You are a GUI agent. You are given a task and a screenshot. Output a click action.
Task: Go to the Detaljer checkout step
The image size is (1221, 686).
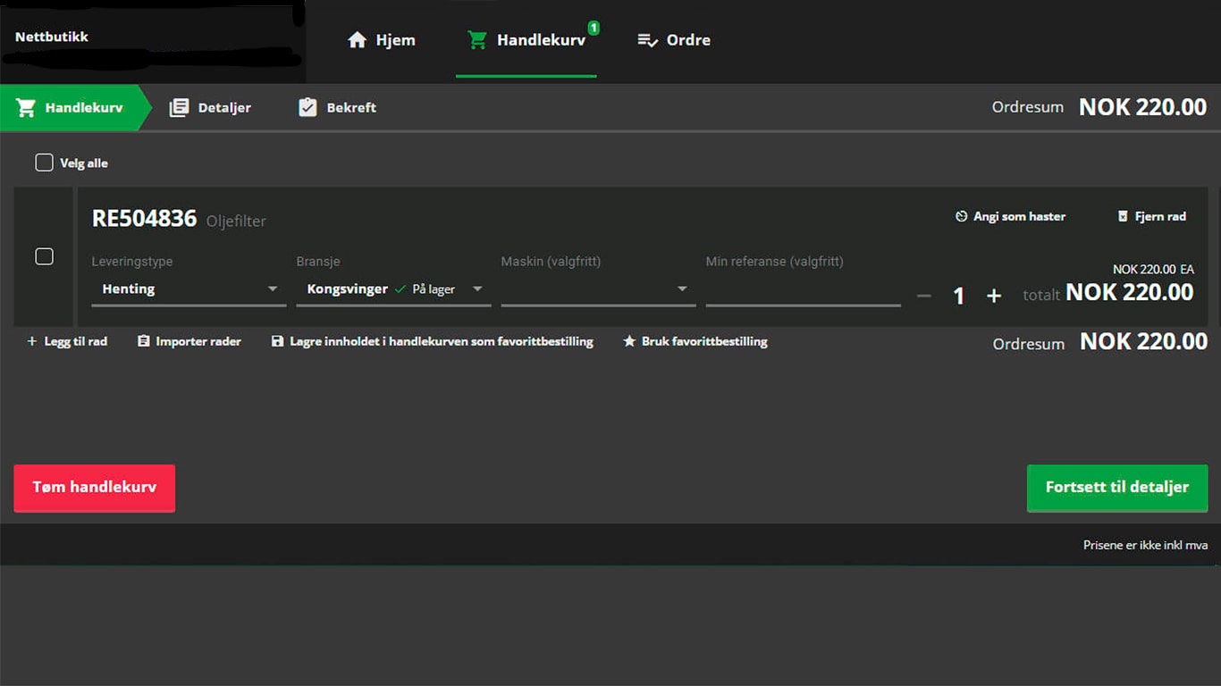[x=211, y=108]
